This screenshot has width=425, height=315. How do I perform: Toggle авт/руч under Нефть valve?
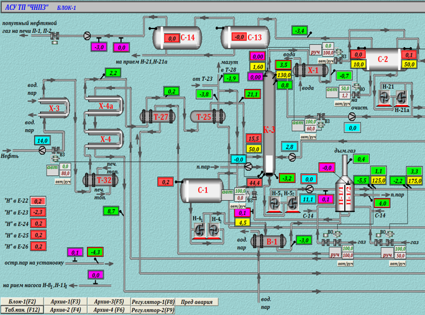63,181
